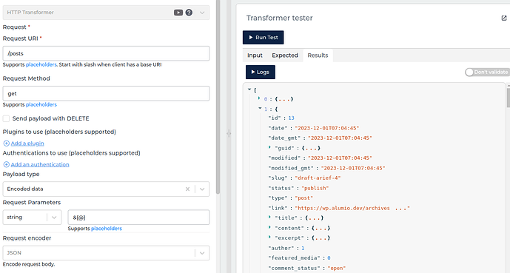
Task: Click the "comment_status" value "open"
Action: (336, 268)
